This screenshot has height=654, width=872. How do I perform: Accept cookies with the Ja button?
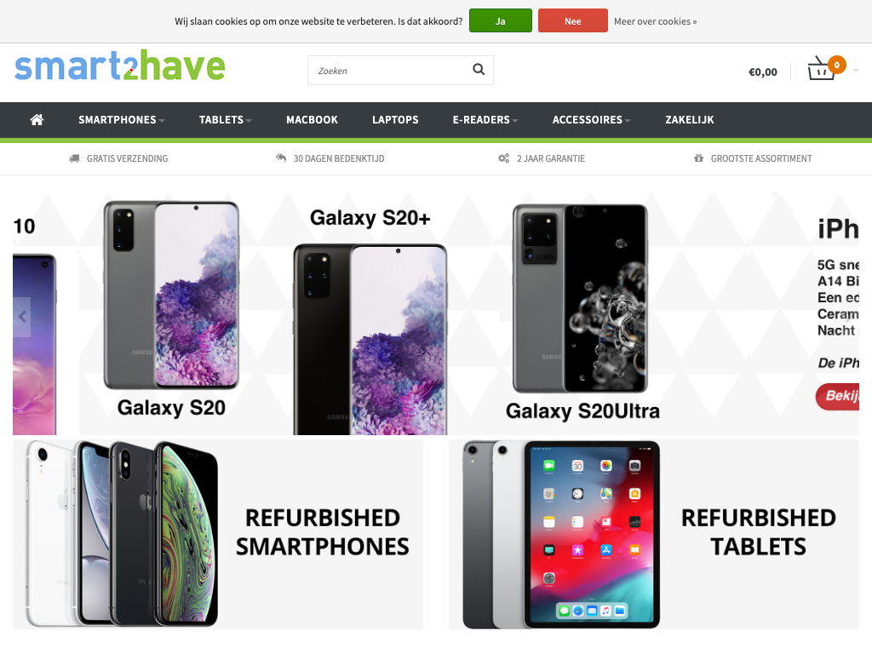(x=501, y=21)
